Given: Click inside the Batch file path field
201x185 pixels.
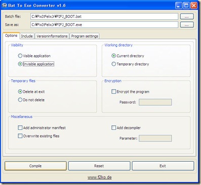Looking at the screenshot, I should 104,17.
